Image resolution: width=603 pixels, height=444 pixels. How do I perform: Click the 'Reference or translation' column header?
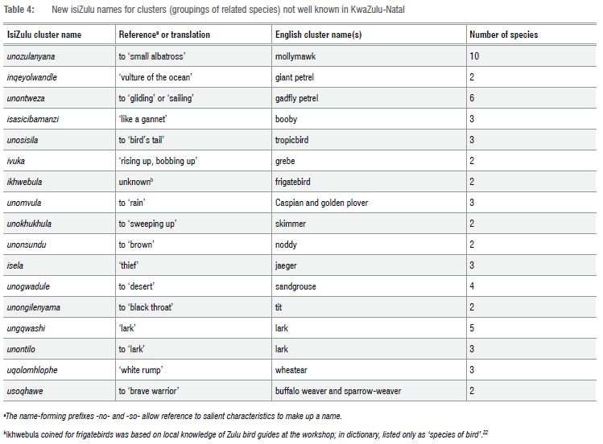pyautogui.click(x=164, y=35)
